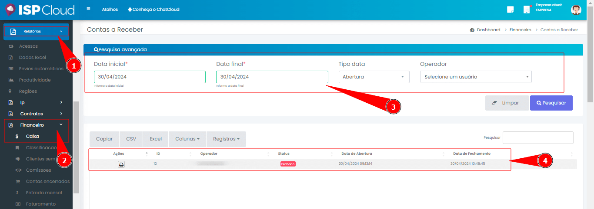Sort table by Data de Abertura column
This screenshot has height=209, width=594.
357,153
